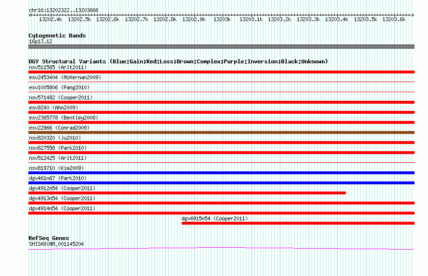Click the magenta SHISA9 gene line
The width and height of the screenshot is (428, 276).
point(221,248)
